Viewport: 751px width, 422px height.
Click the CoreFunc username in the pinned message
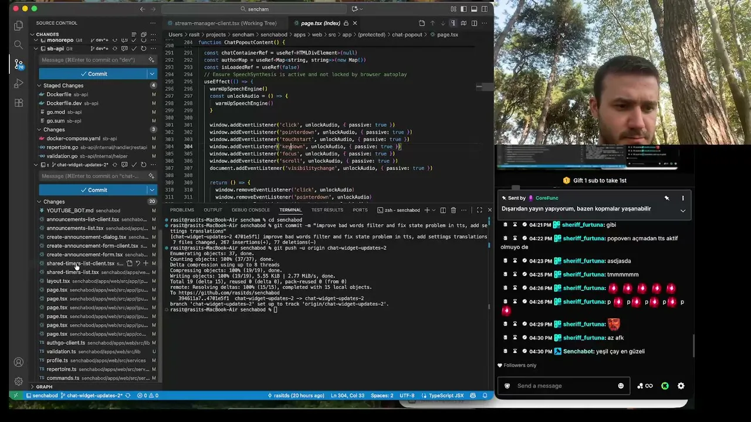[x=547, y=198]
